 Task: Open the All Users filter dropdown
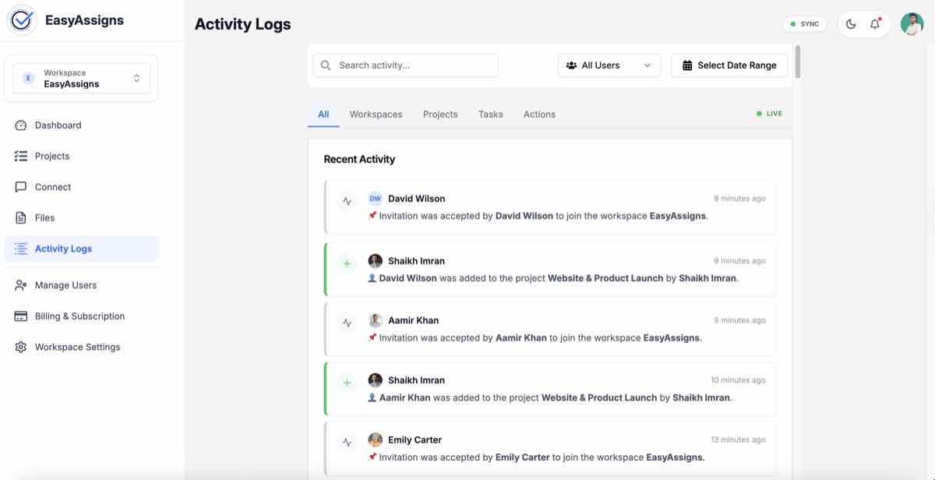609,65
